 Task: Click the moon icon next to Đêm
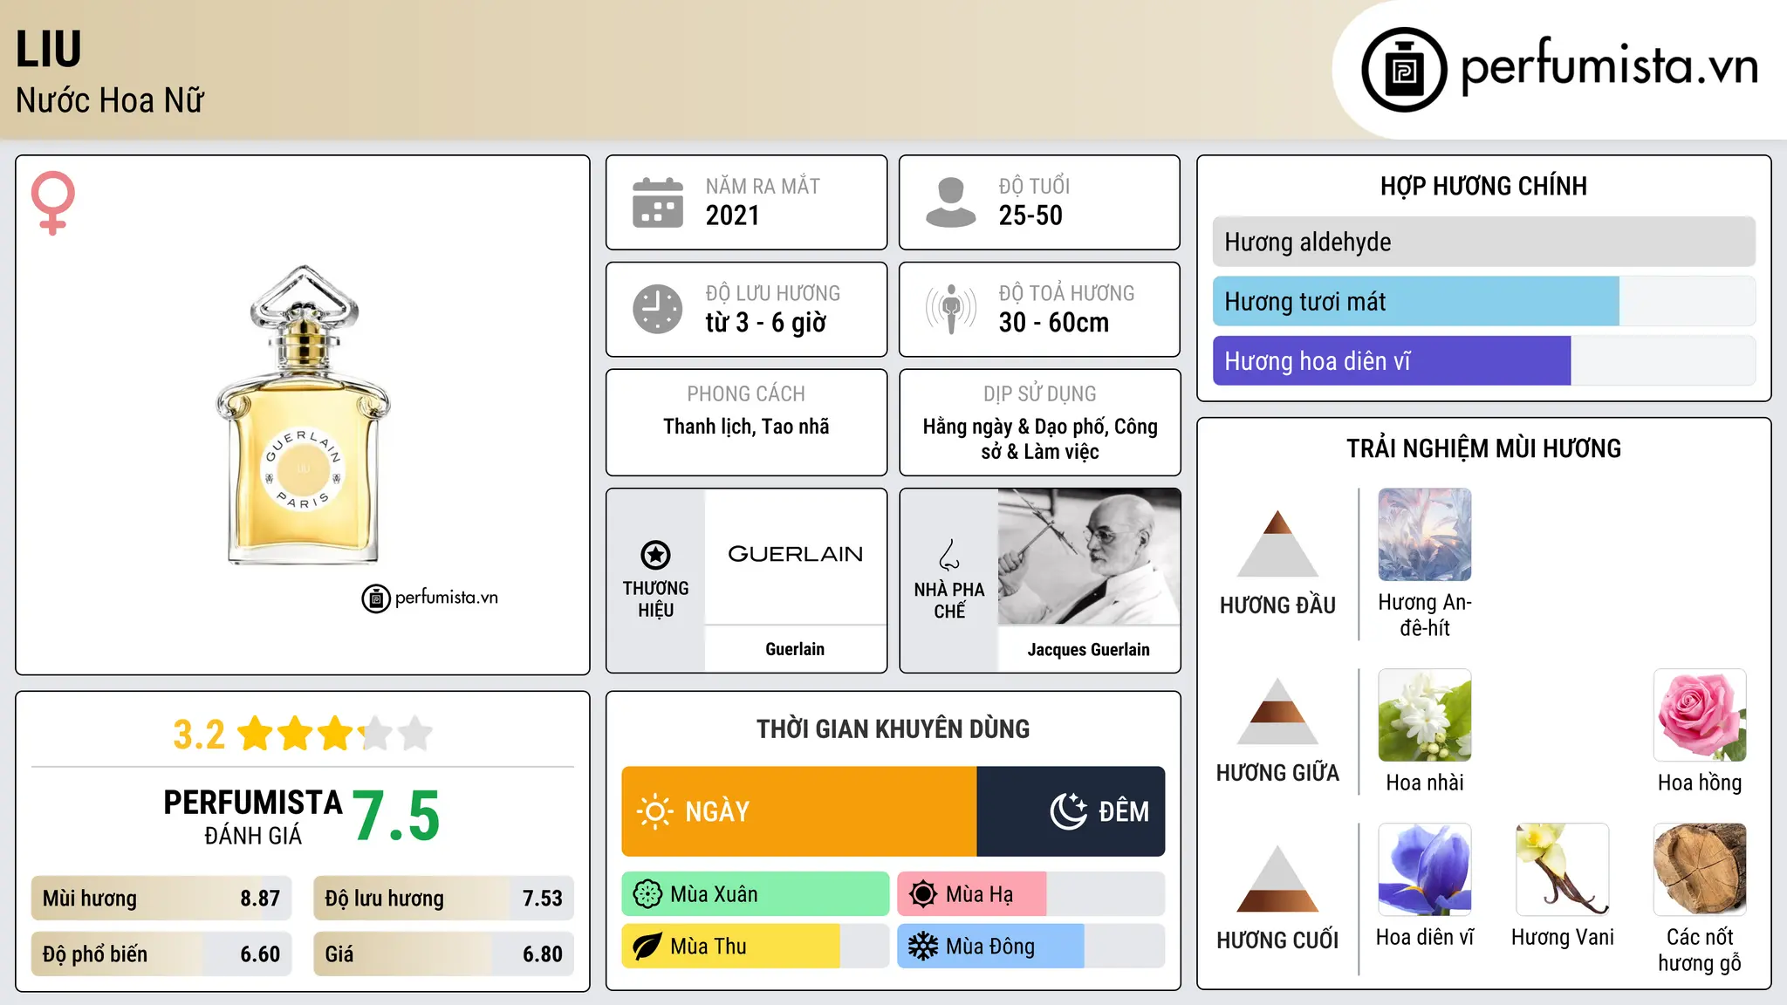point(1068,811)
